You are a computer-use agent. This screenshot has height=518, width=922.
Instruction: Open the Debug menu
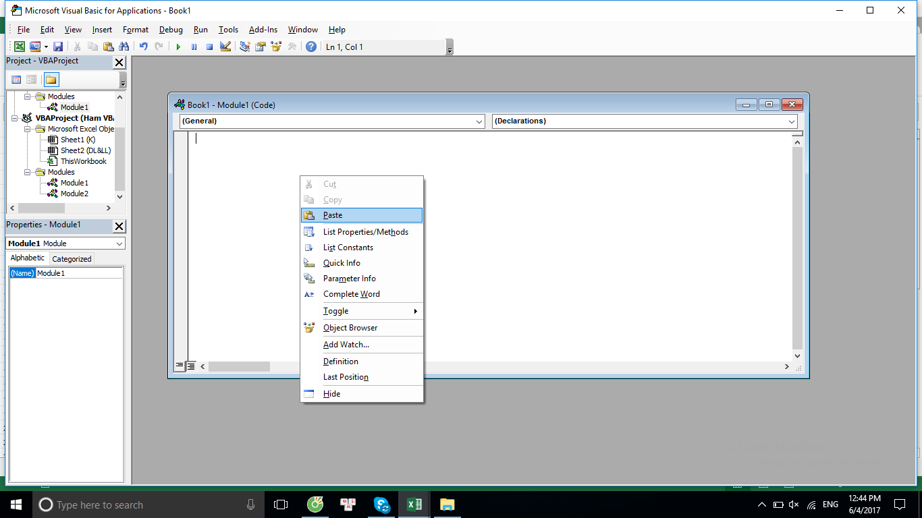pyautogui.click(x=171, y=30)
